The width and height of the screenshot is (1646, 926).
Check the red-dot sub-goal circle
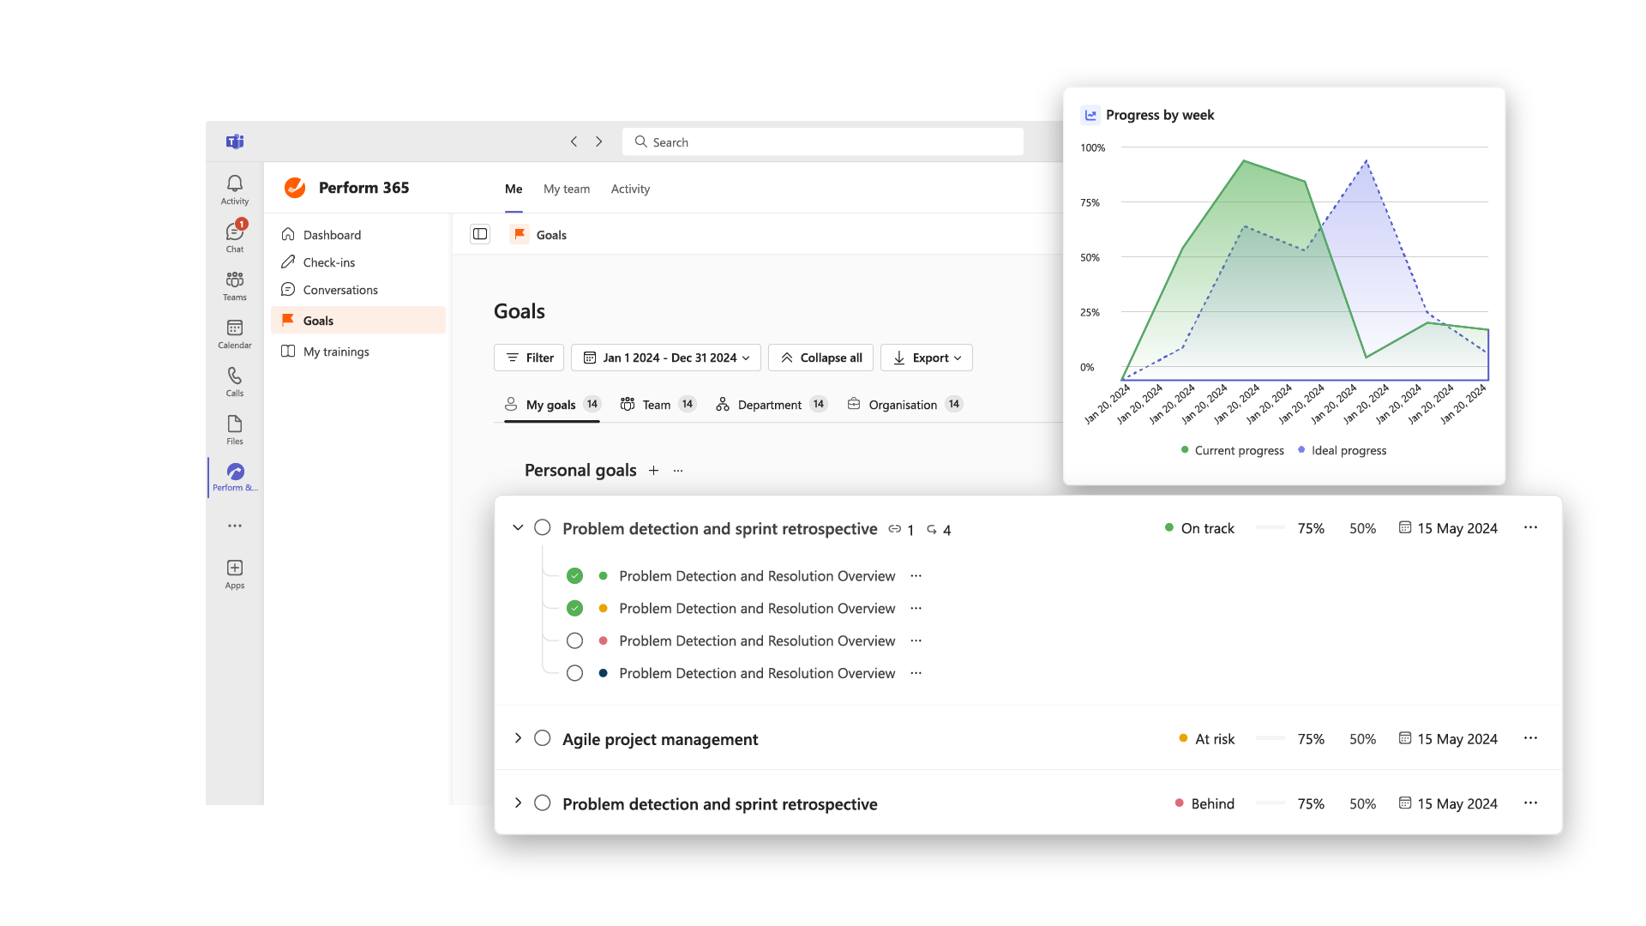575,640
